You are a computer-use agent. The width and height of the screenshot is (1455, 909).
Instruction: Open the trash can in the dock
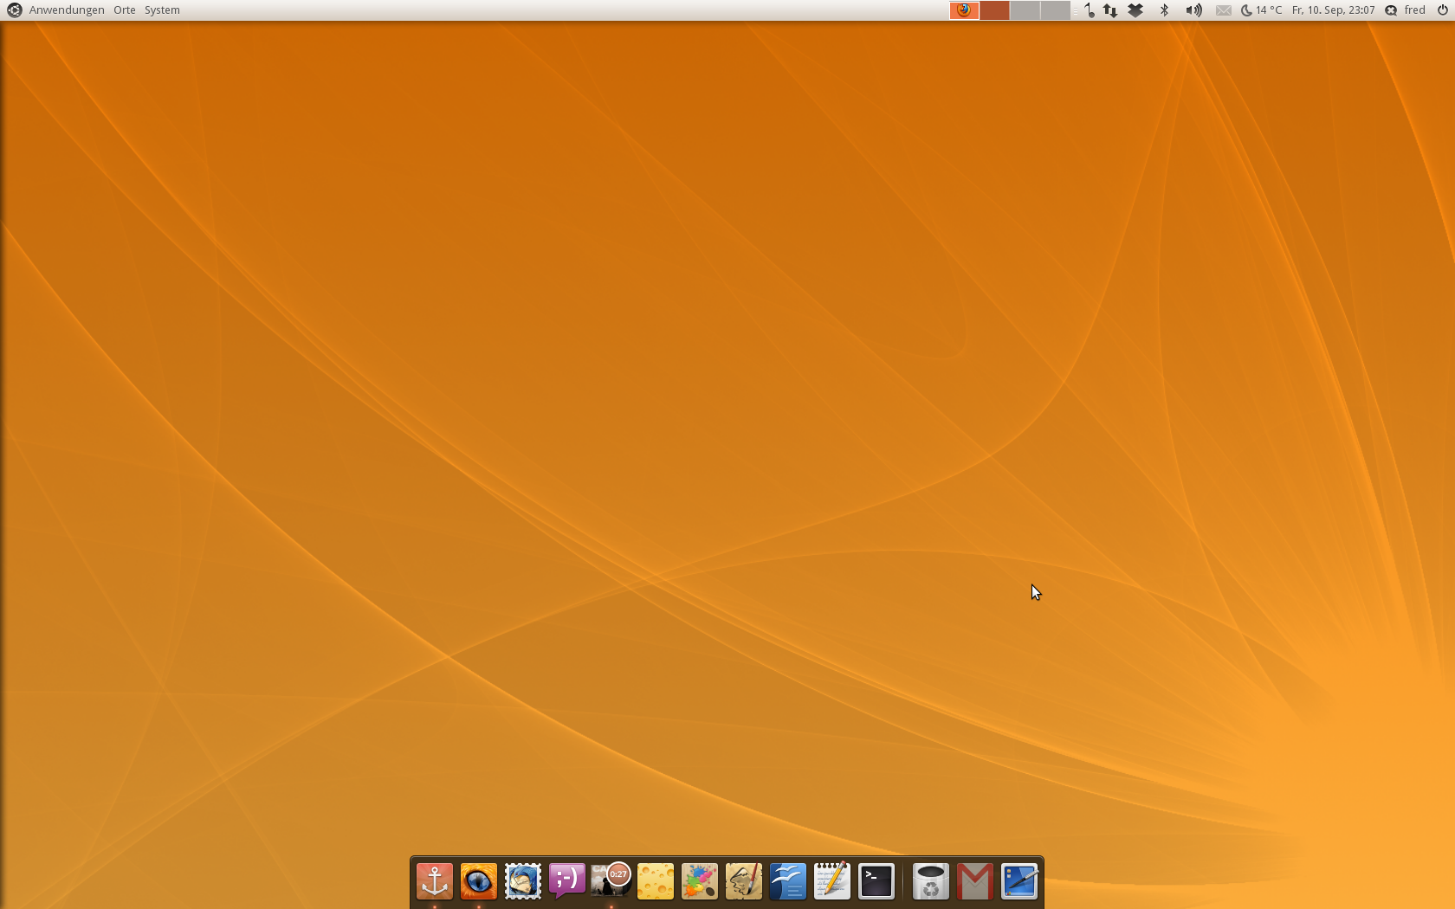[x=931, y=881]
